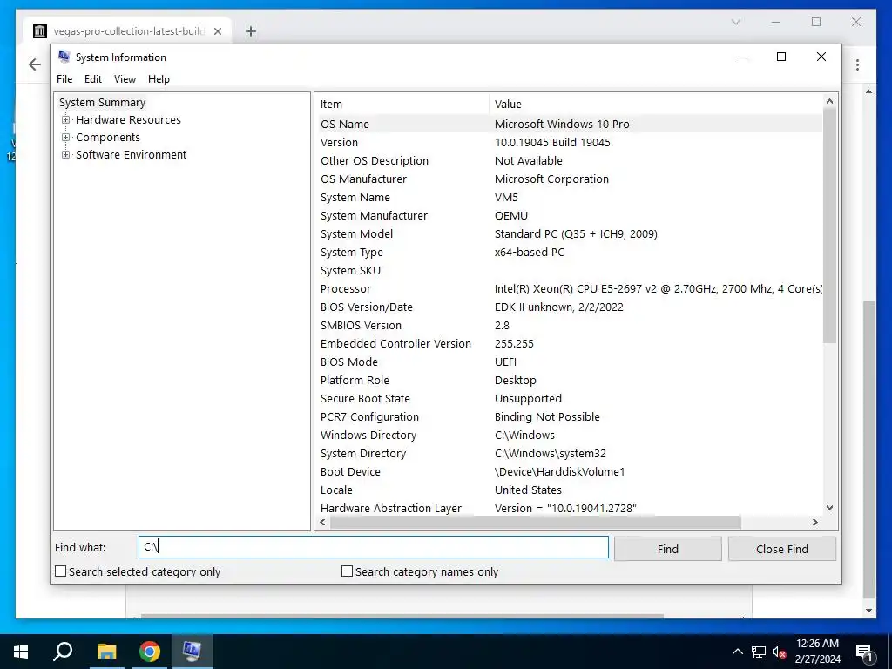892x669 pixels.
Task: Select System Summary in tree
Action: point(103,103)
